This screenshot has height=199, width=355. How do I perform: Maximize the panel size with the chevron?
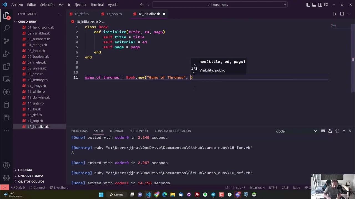tap(344, 131)
